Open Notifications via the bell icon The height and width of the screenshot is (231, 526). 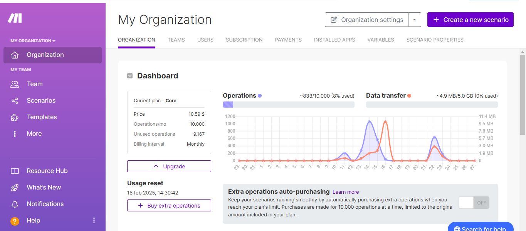[x=15, y=204]
